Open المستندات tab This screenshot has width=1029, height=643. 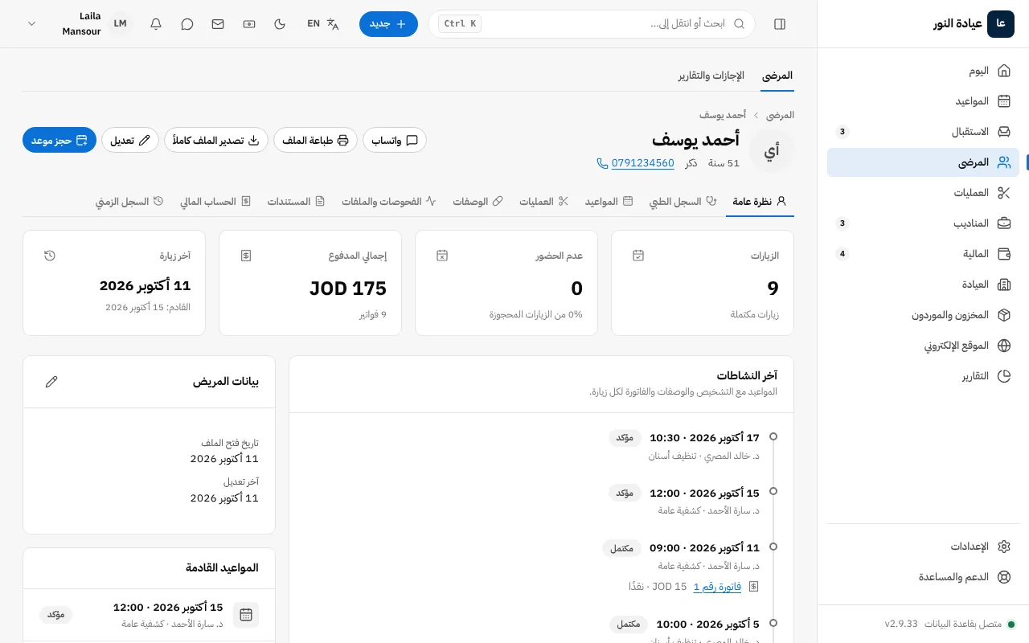296,201
